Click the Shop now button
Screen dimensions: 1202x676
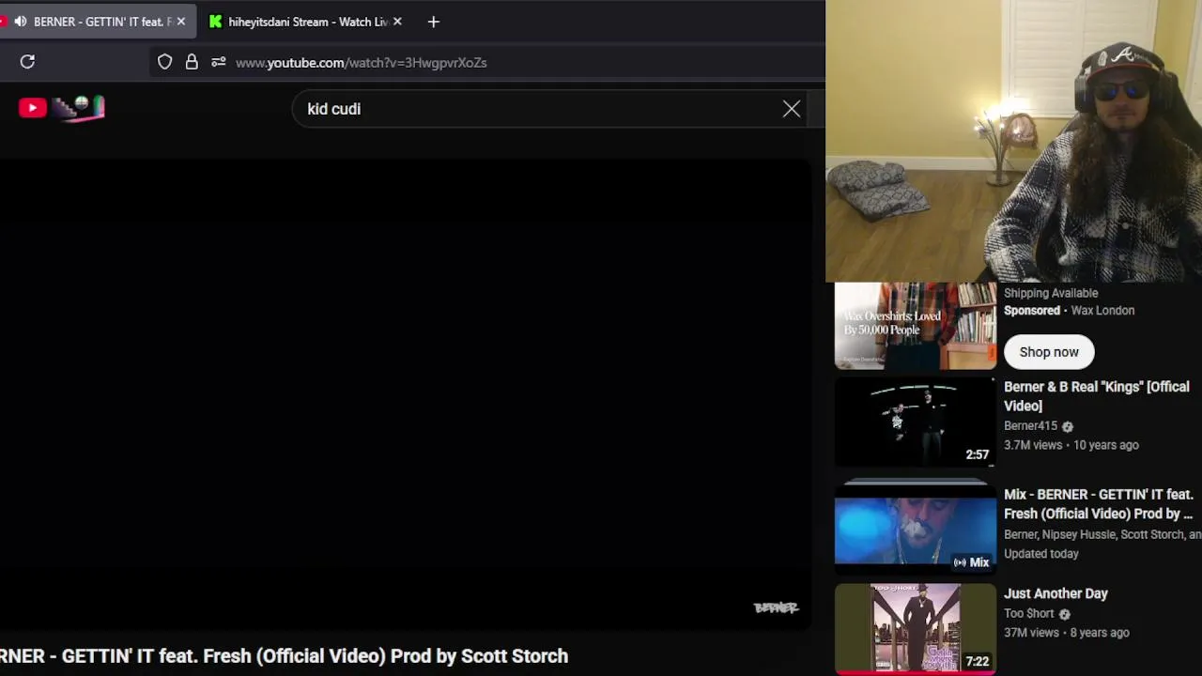pyautogui.click(x=1049, y=352)
